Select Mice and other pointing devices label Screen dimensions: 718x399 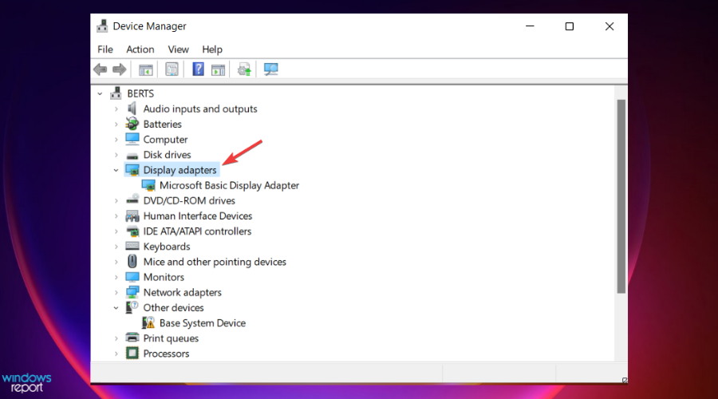(215, 262)
